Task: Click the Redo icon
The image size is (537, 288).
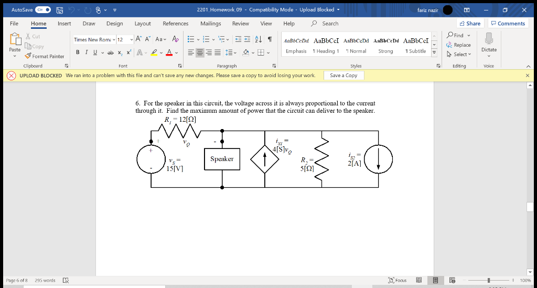Action: pos(88,10)
